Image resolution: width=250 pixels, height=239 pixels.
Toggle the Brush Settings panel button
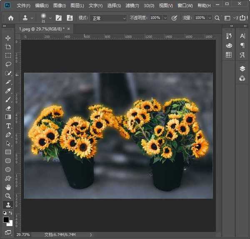[x=59, y=18]
